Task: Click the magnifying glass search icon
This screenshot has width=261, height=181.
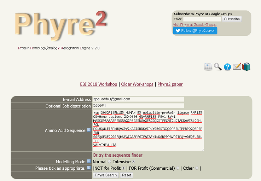Action: point(218,67)
